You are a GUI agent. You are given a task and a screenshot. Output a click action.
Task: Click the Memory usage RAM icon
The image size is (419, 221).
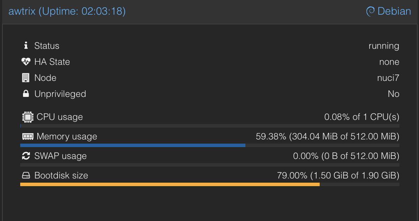(x=27, y=136)
